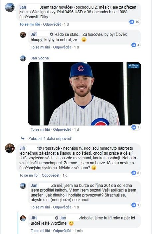Click the shield badge in the 'Nebojte' reply
The width and height of the screenshot is (152, 234).
point(57,218)
